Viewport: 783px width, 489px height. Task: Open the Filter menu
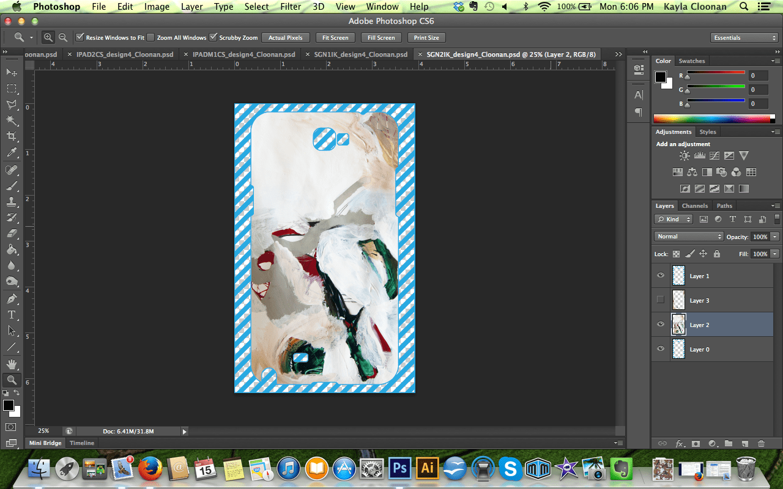(x=291, y=7)
